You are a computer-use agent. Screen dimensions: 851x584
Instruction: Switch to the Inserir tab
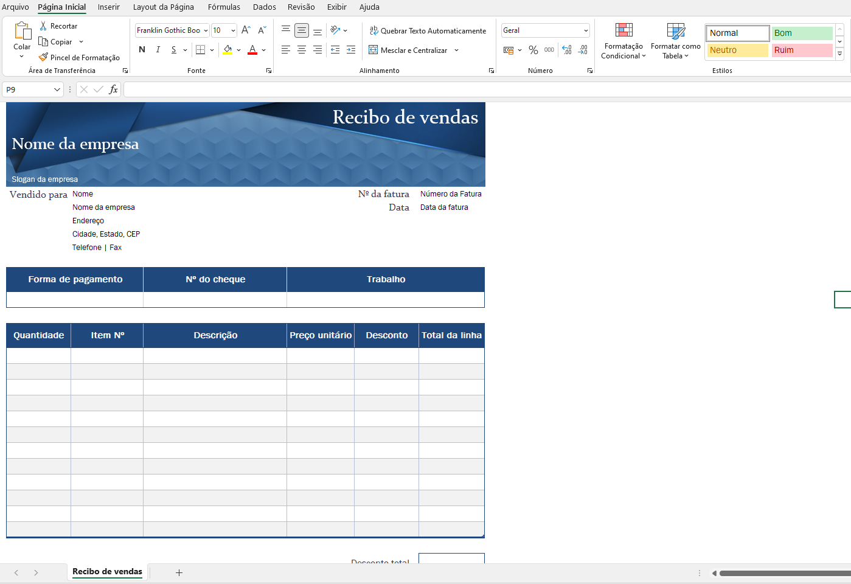[x=108, y=7]
